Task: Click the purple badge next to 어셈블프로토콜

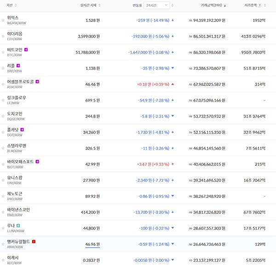Action: (37, 81)
